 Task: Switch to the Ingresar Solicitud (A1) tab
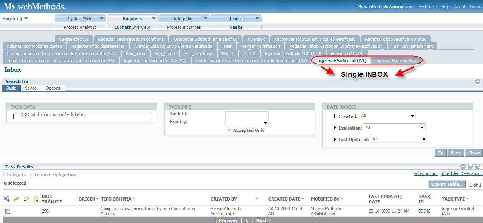(x=341, y=61)
